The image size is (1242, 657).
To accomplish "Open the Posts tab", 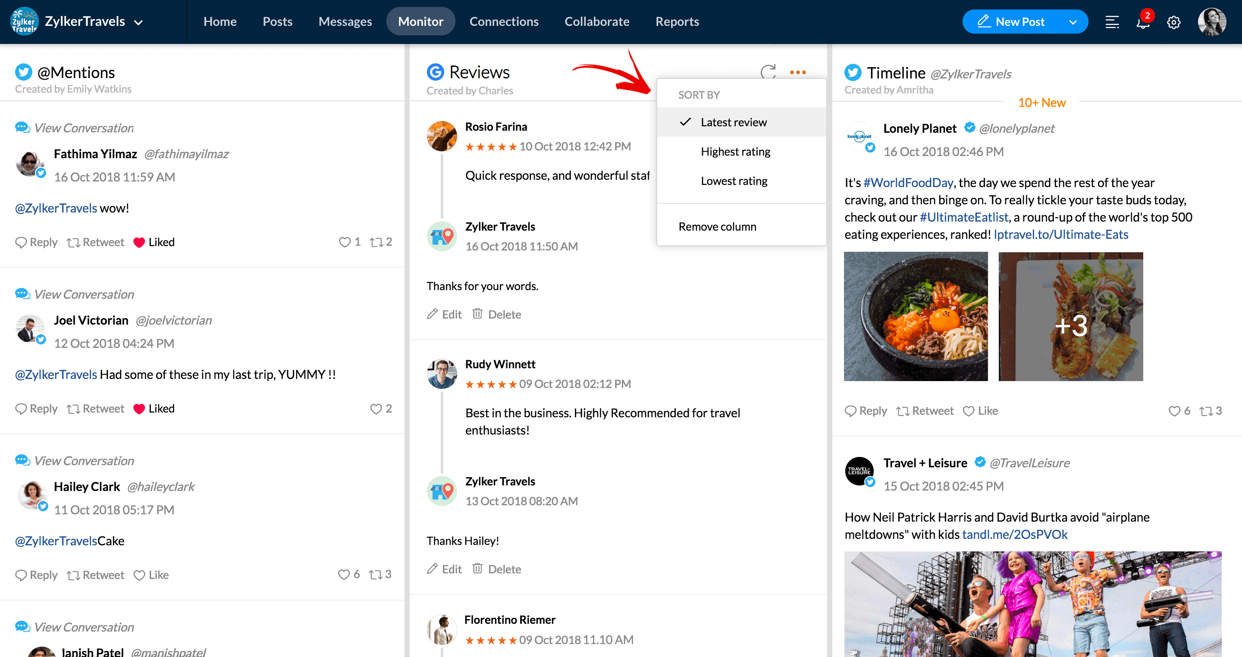I will 277,22.
